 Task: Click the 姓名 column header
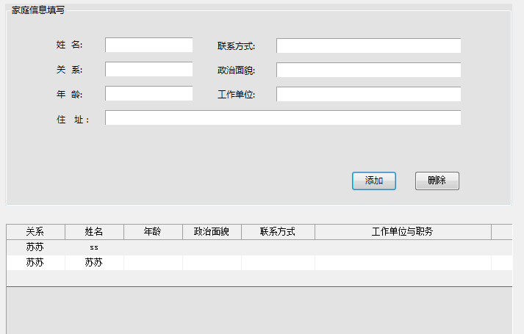coord(94,231)
